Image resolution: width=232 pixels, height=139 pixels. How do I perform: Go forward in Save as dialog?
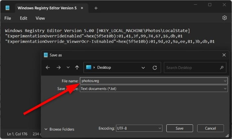(59, 68)
